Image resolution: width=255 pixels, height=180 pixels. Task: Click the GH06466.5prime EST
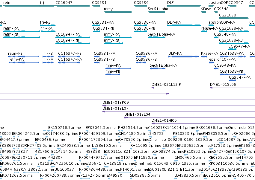(176, 161)
